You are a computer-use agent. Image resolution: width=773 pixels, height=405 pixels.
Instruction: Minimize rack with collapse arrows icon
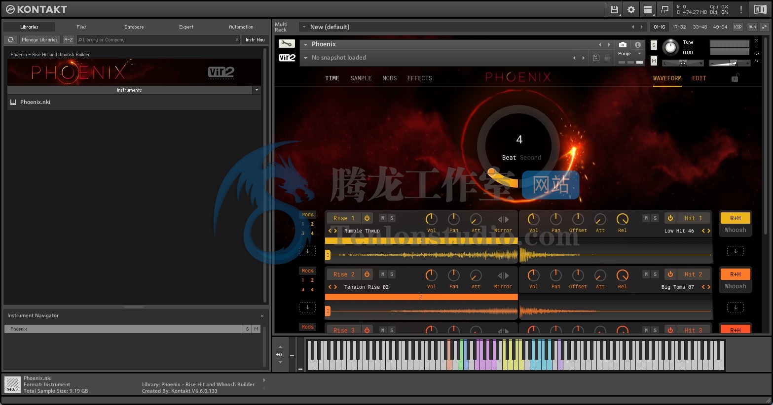pyautogui.click(x=764, y=27)
